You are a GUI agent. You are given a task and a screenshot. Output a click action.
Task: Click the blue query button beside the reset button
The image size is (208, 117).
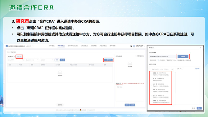pos(62,60)
